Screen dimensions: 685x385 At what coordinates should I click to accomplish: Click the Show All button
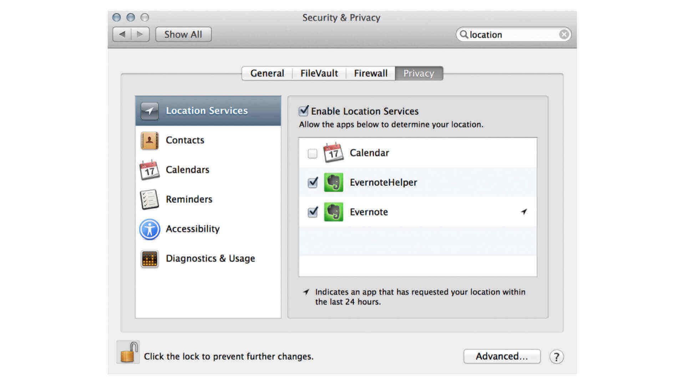183,34
